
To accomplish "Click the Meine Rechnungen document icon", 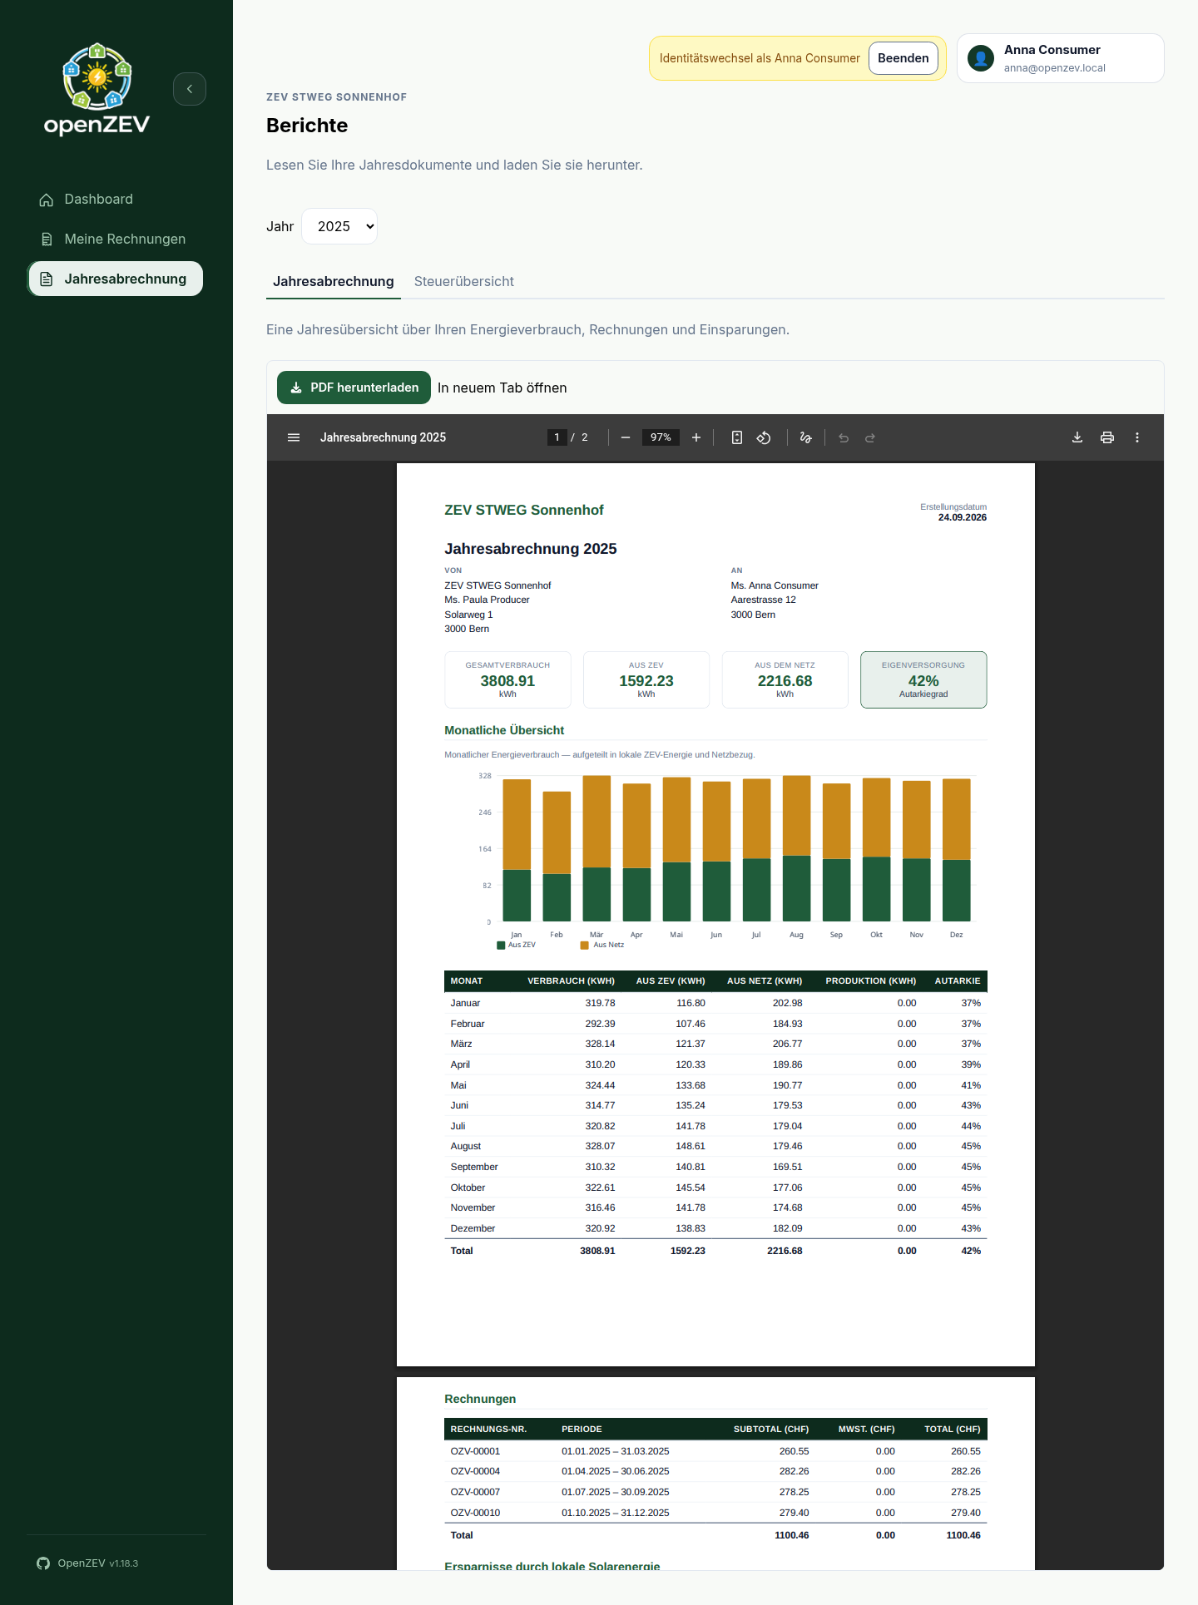I will click(47, 240).
